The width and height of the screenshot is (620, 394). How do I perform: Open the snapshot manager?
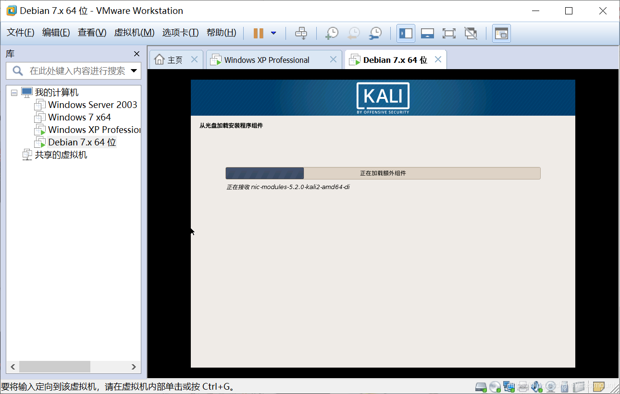click(x=375, y=33)
